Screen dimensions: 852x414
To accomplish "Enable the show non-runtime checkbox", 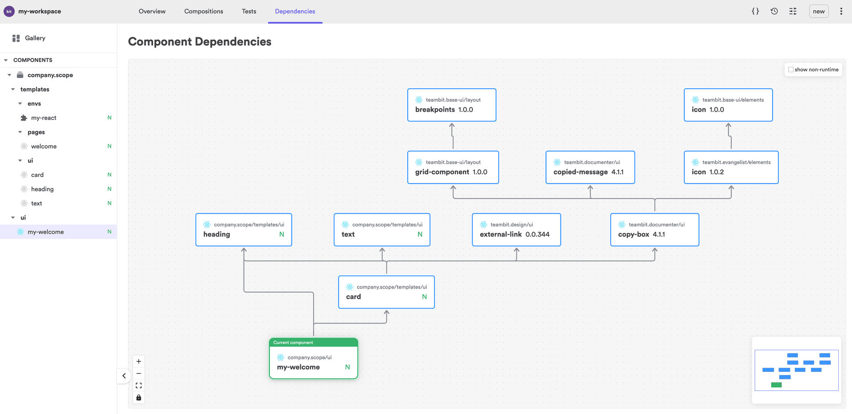I will 791,70.
